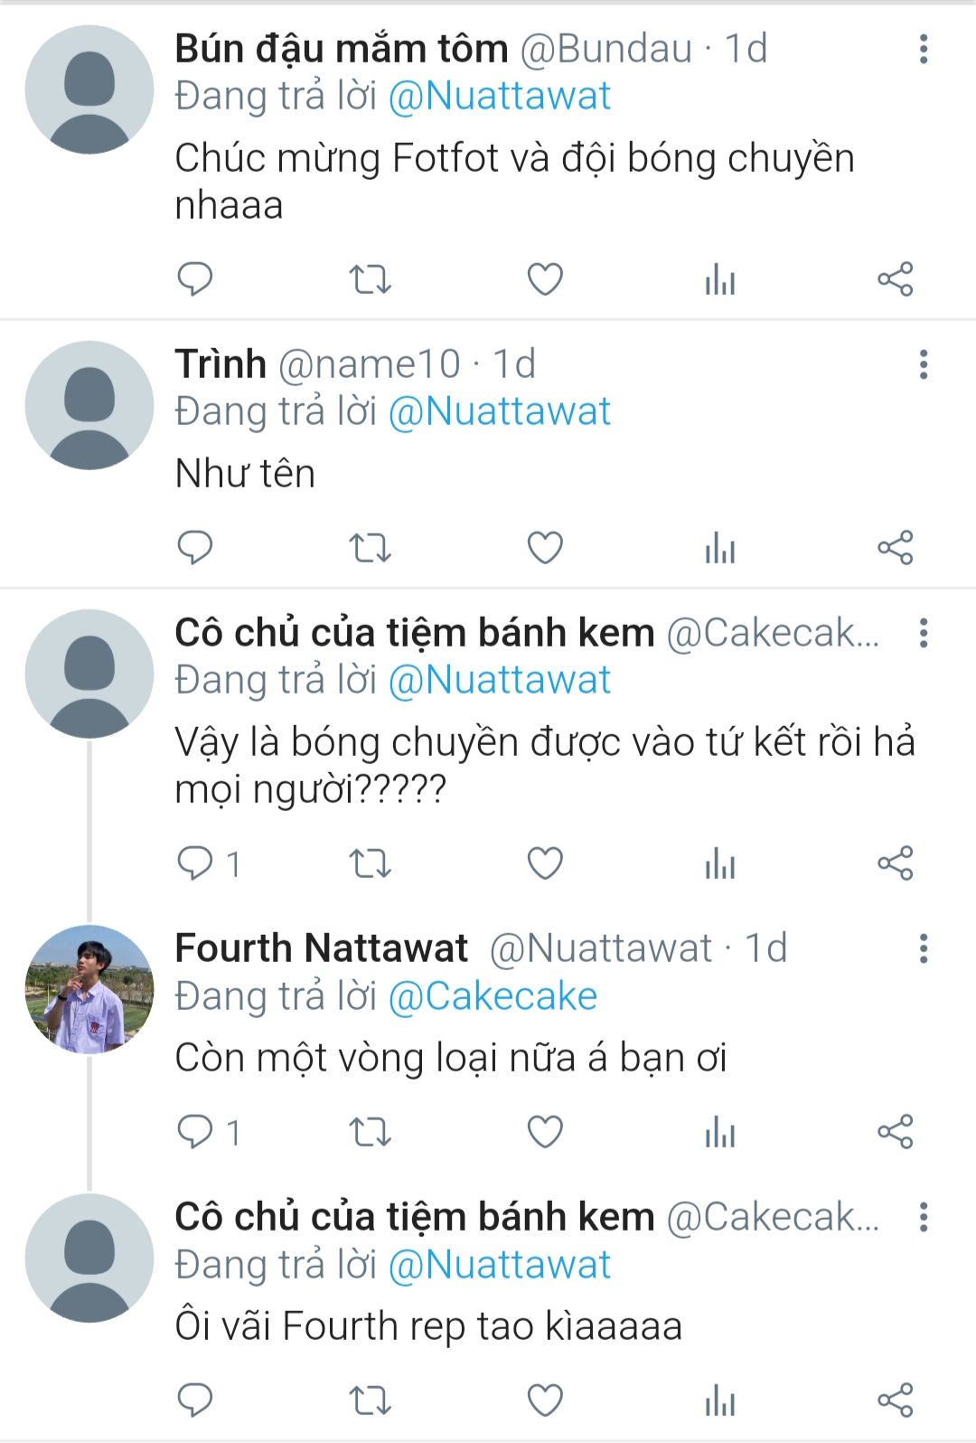Viewport: 976px width, 1443px height.
Task: Like Fourth Nattawat's reply about vòng loại
Action: click(x=545, y=1131)
